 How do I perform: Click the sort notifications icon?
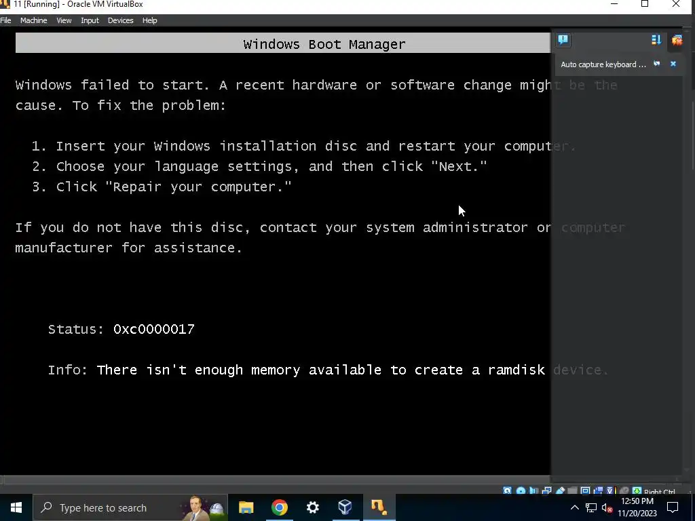tap(656, 40)
